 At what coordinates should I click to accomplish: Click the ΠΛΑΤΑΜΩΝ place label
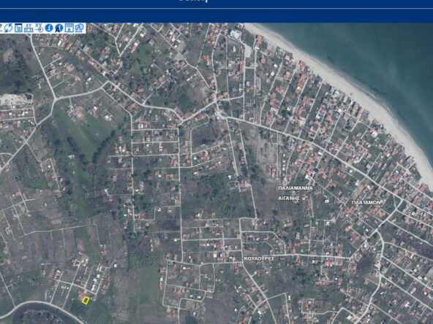point(366,203)
